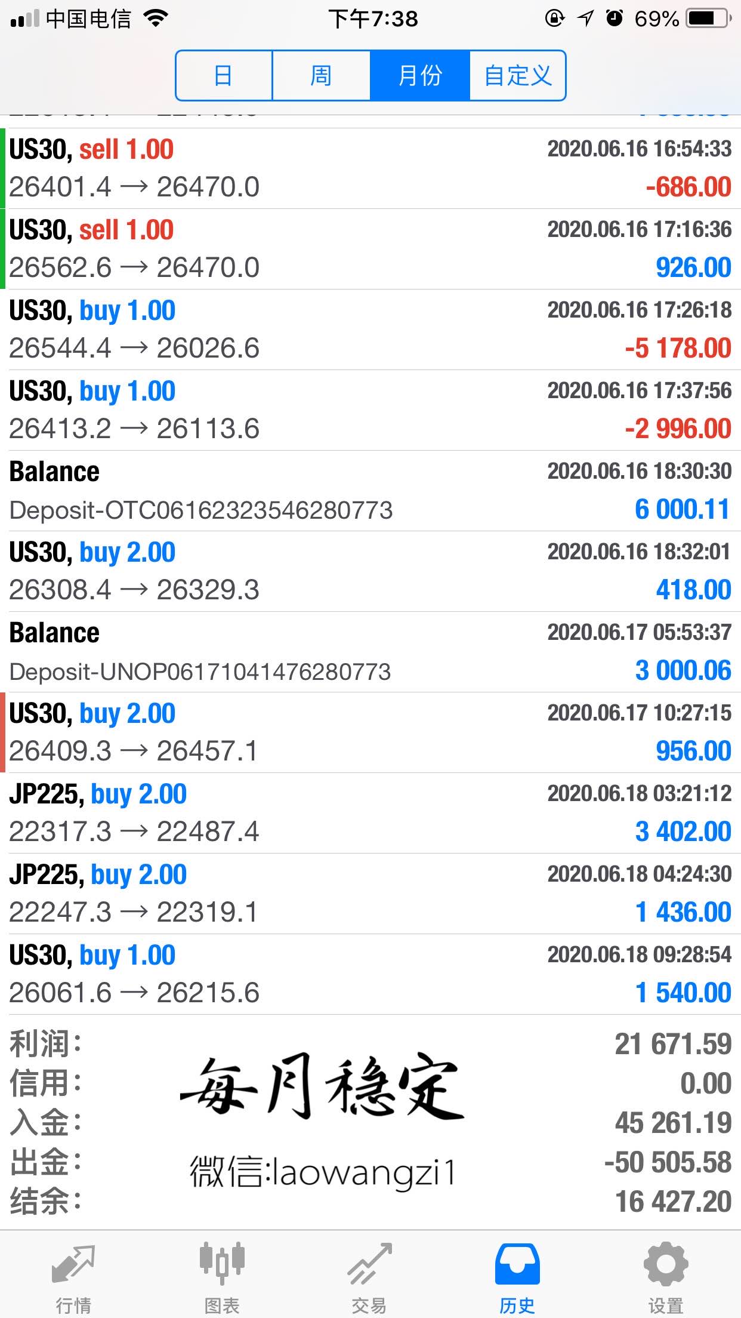Expand the US30 sell trade losing -686.00
This screenshot has height=1318, width=741.
coord(370,168)
